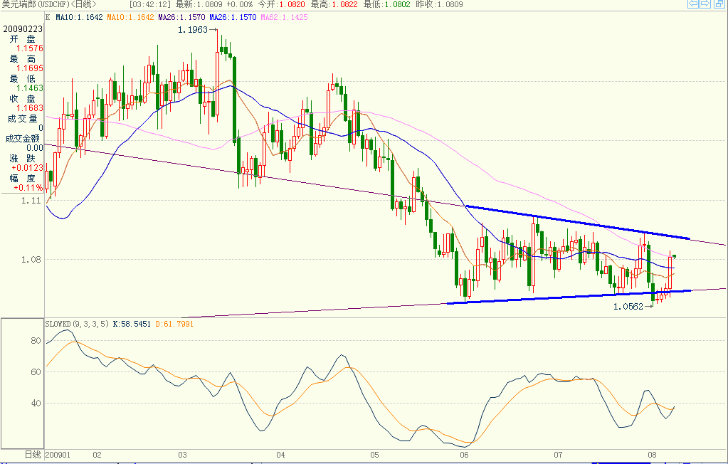Click the K:58.5451 indicator value
Image resolution: width=728 pixels, height=464 pixels.
coord(132,324)
